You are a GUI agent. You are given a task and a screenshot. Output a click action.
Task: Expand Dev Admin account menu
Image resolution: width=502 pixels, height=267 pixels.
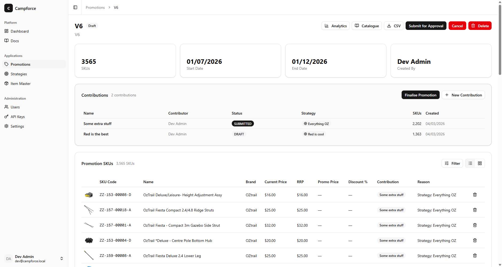62,258
